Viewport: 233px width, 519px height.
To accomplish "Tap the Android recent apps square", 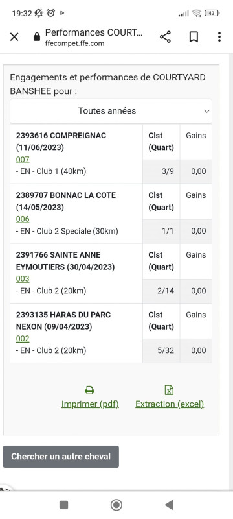I will pos(63,505).
